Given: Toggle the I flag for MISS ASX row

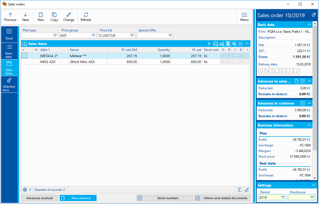Looking at the screenshot, I should click(246, 62).
